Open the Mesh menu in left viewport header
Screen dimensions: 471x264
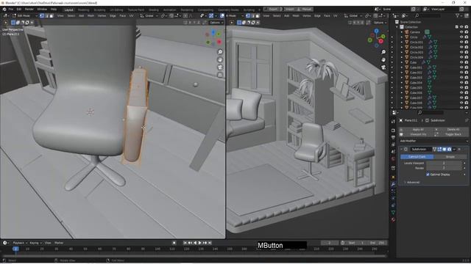(x=91, y=15)
